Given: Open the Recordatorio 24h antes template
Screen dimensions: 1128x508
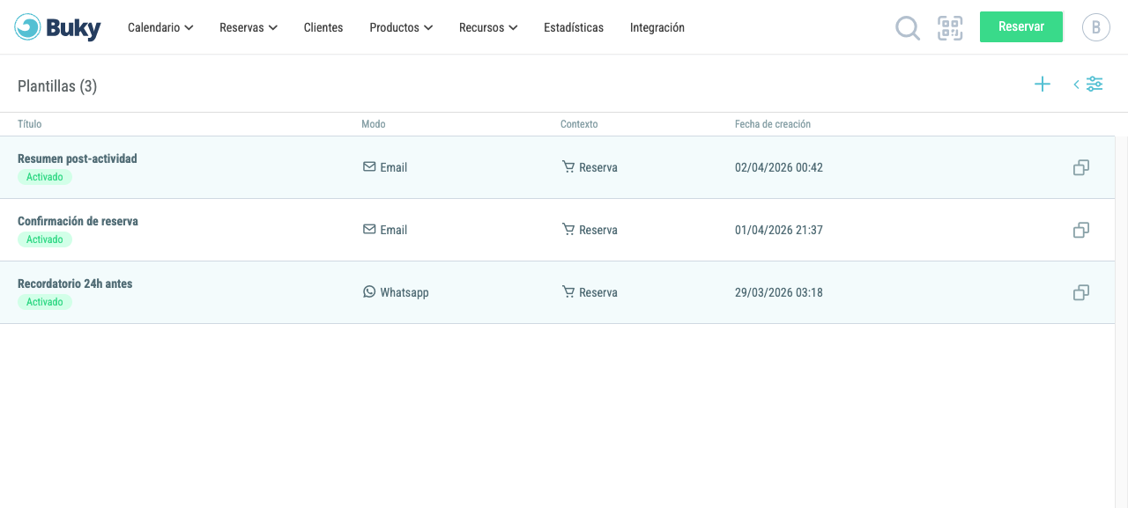Looking at the screenshot, I should (75, 283).
